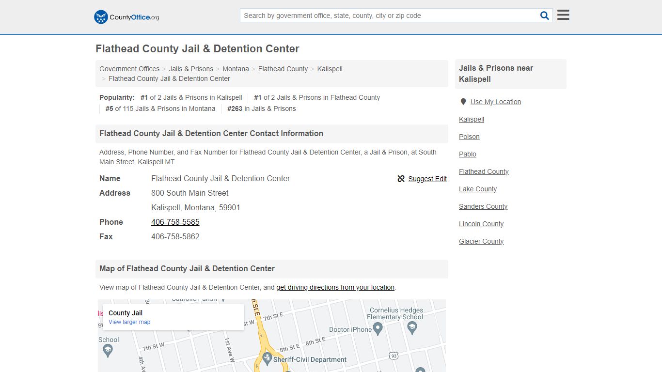This screenshot has height=372, width=662.
Task: Click the Sheriff-Civil Department map marker
Action: click(x=267, y=359)
